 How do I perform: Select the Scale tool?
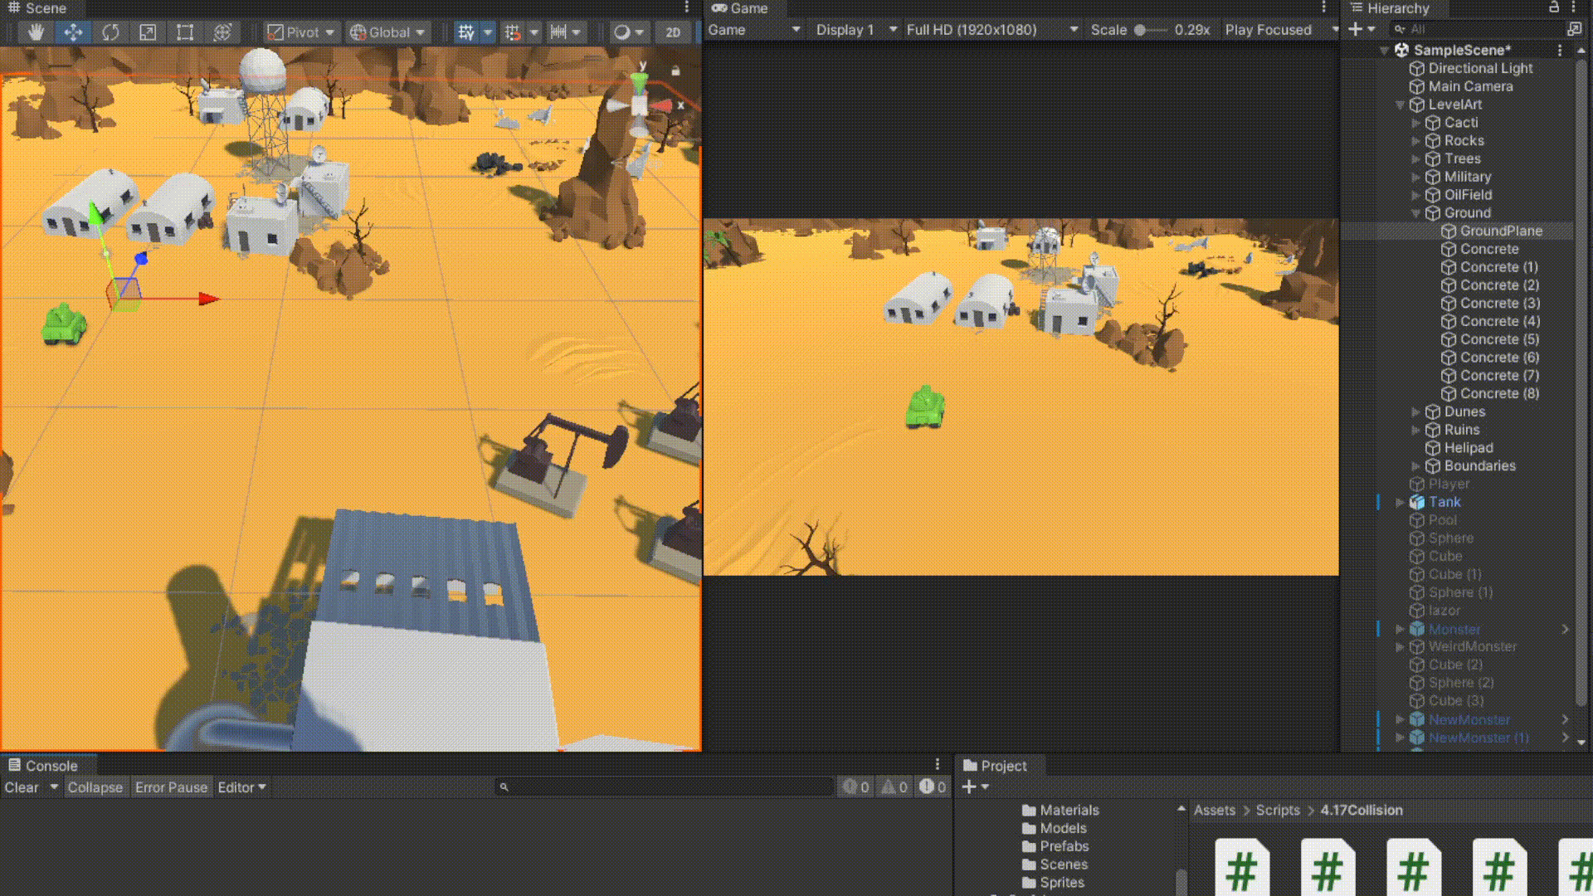tap(148, 32)
